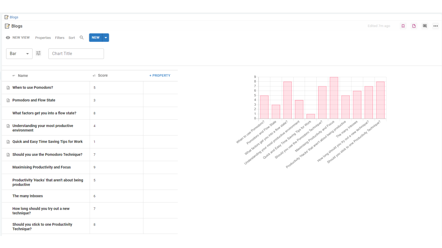The image size is (442, 248).
Task: Open the Filters menu
Action: pyautogui.click(x=60, y=38)
